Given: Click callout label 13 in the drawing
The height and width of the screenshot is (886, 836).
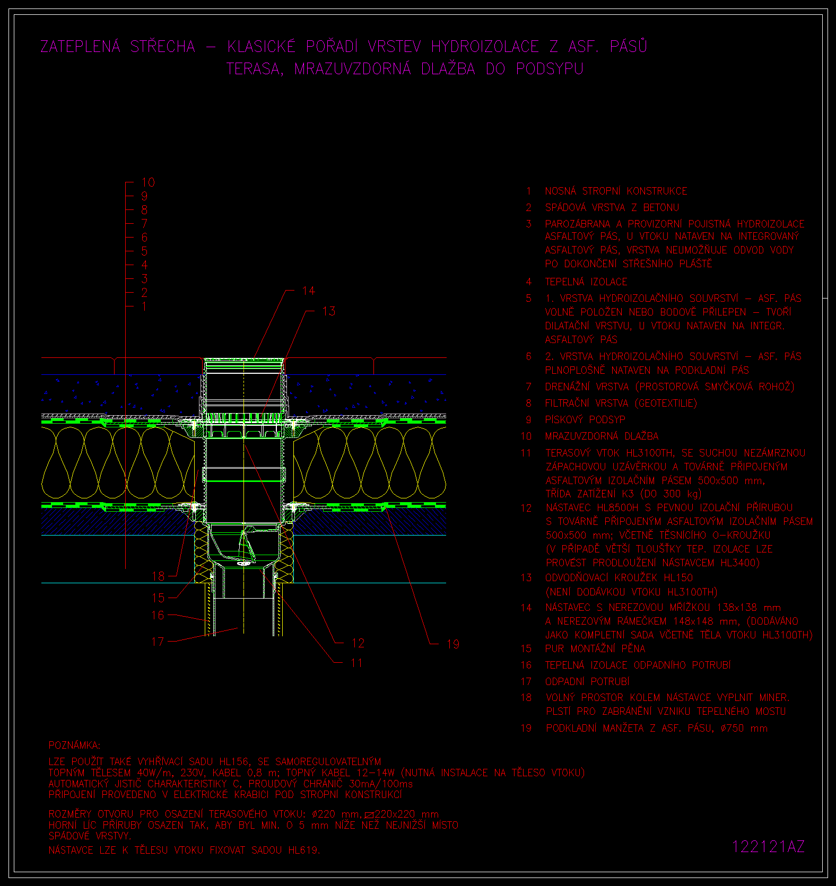Looking at the screenshot, I should (329, 311).
